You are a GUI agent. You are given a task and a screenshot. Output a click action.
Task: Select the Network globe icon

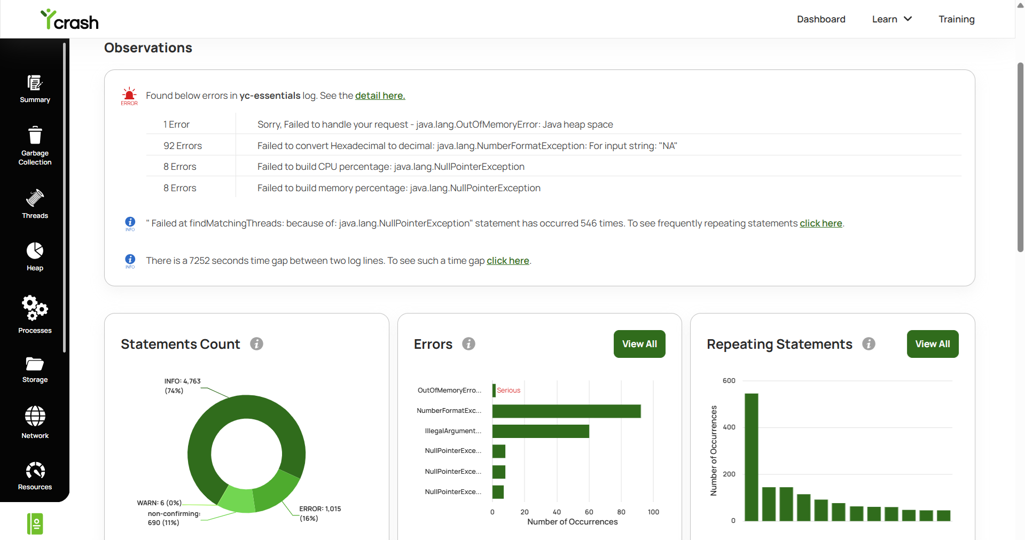pos(35,416)
